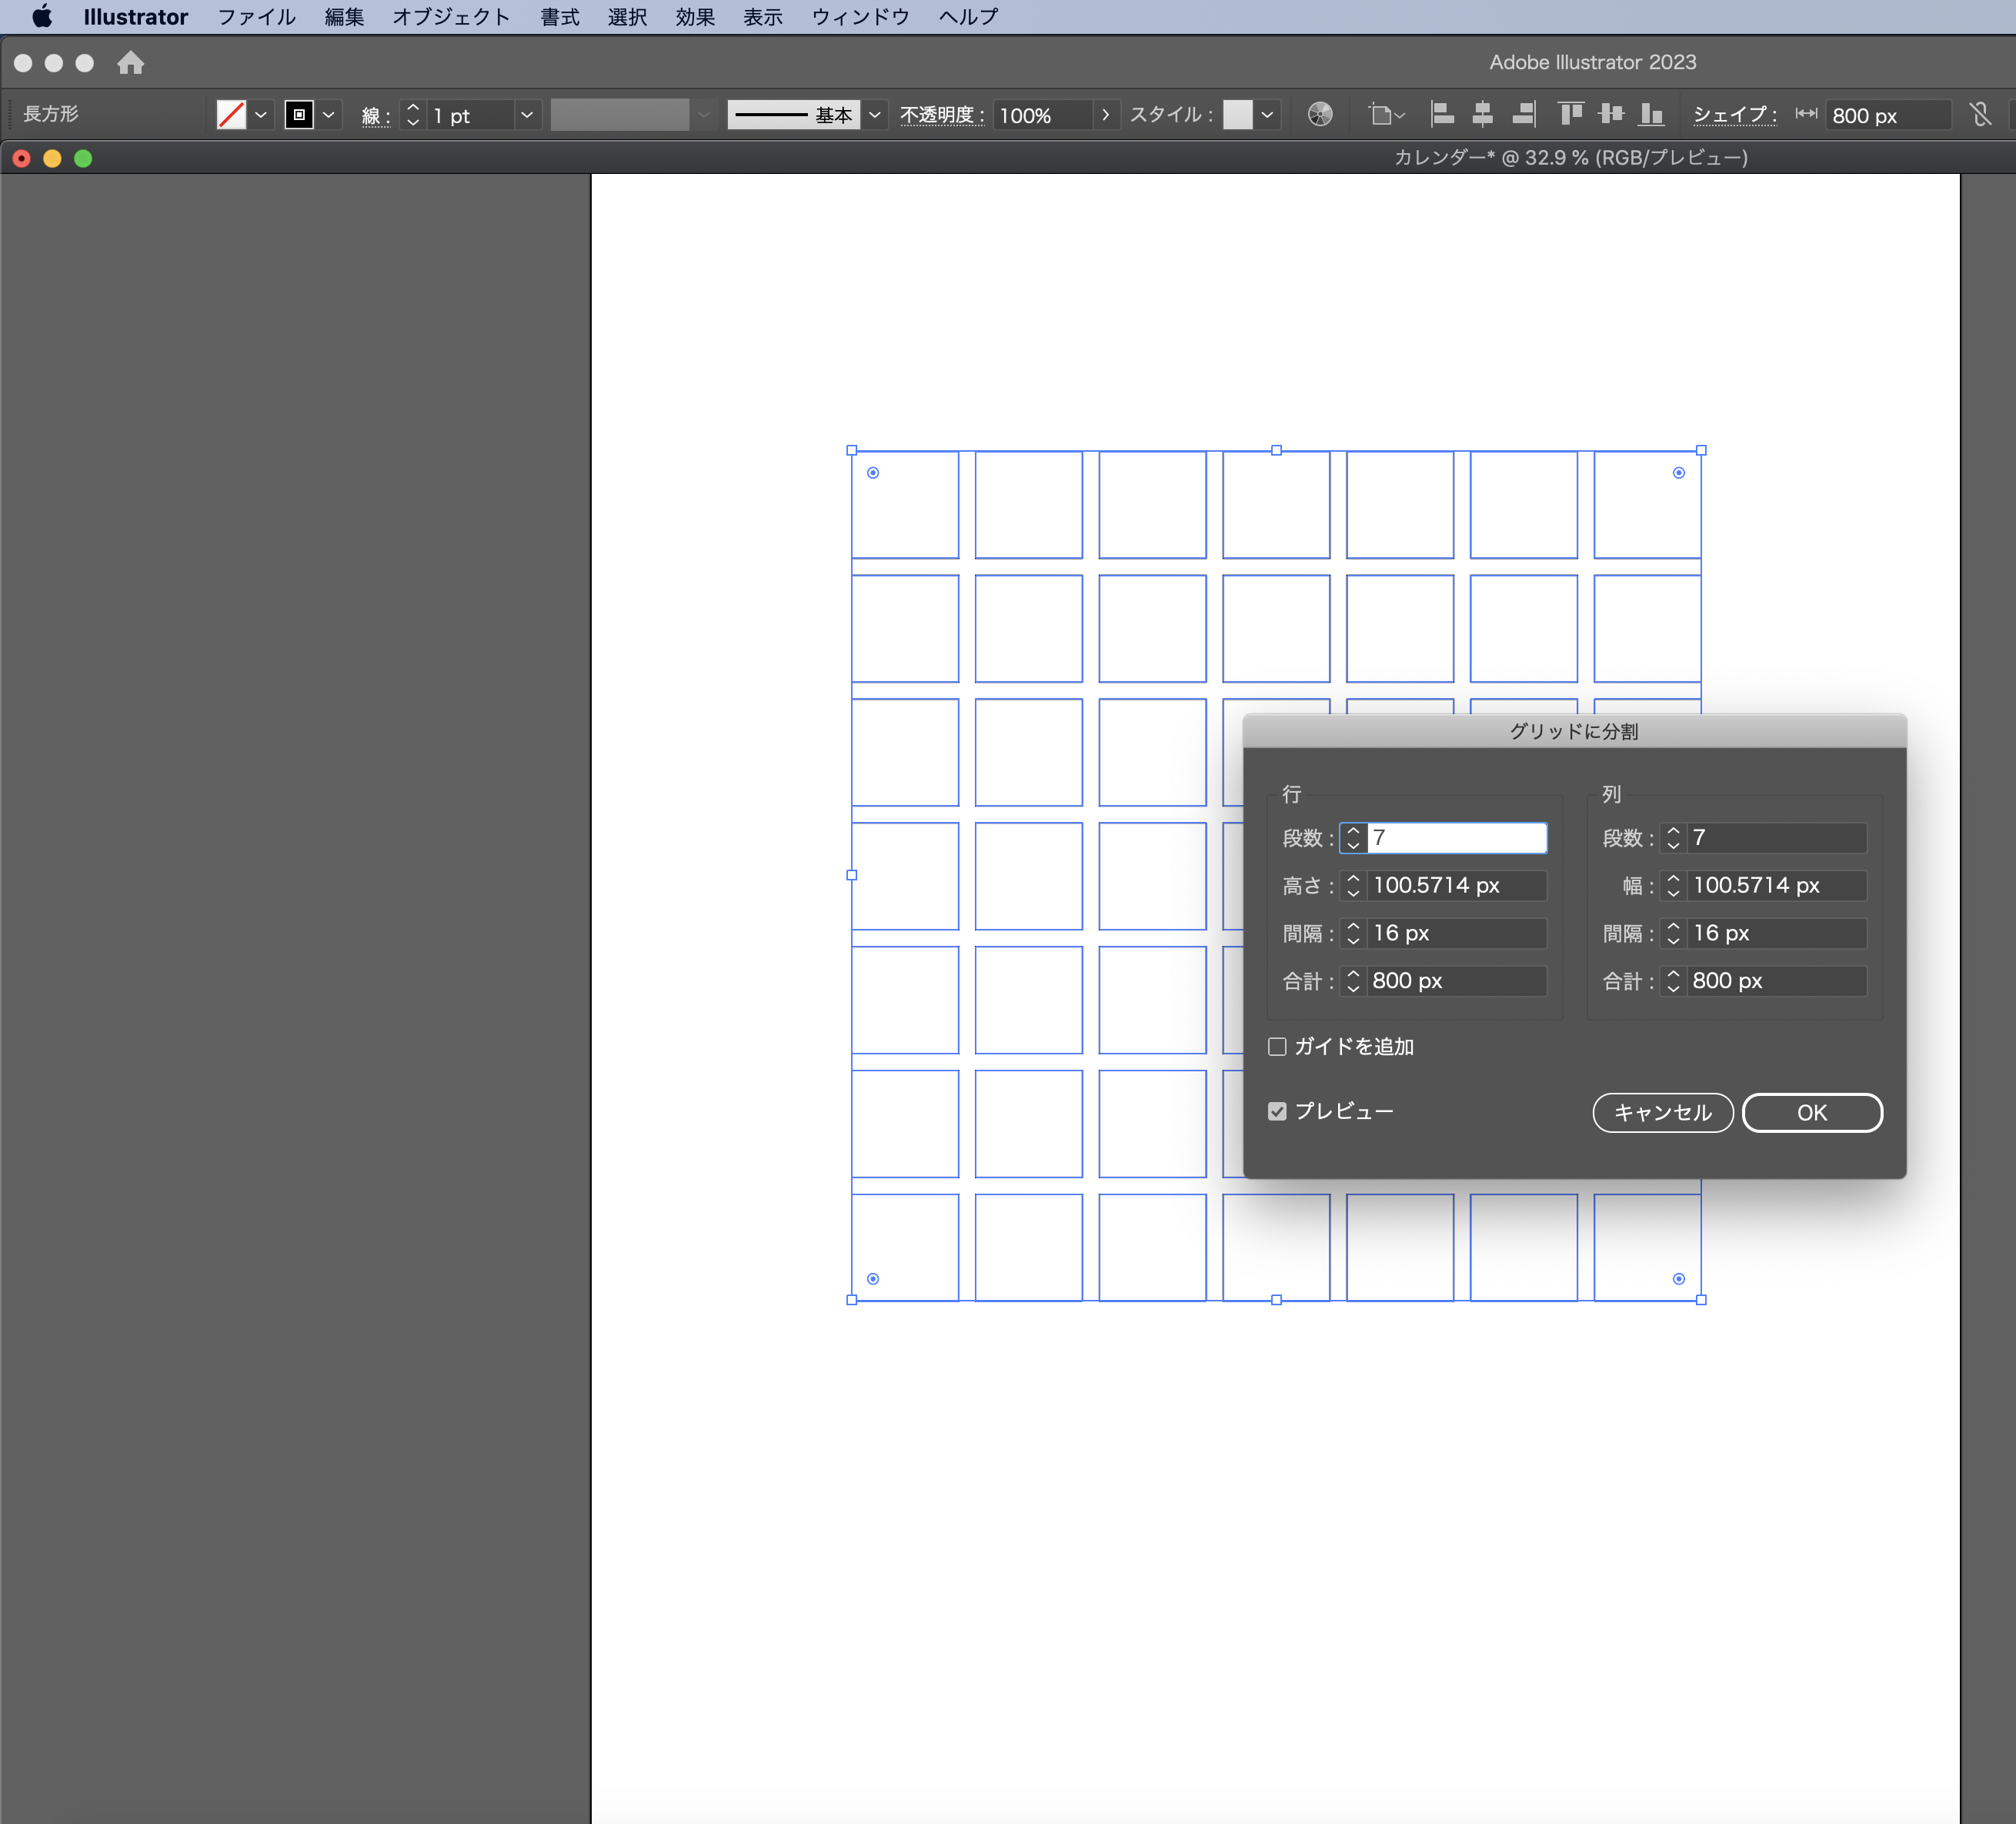Open the ウィンドウ menu
Viewport: 2016px width, 1824px height.
pyautogui.click(x=860, y=17)
